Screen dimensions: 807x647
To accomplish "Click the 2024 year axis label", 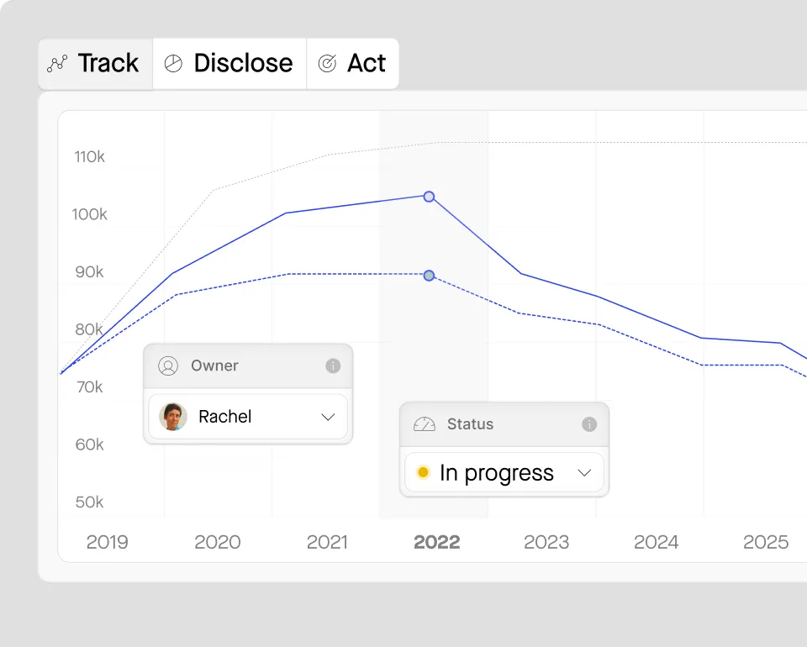I will coord(656,542).
